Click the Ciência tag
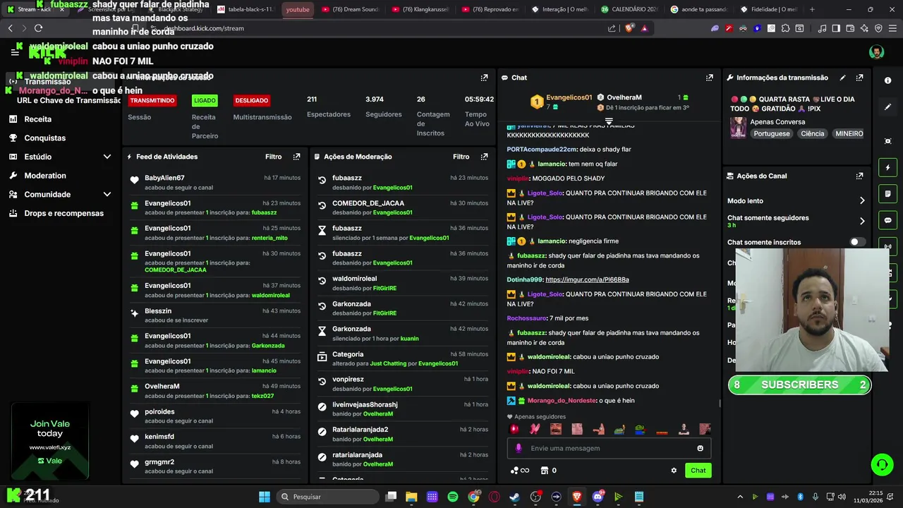903x508 pixels. tap(812, 133)
